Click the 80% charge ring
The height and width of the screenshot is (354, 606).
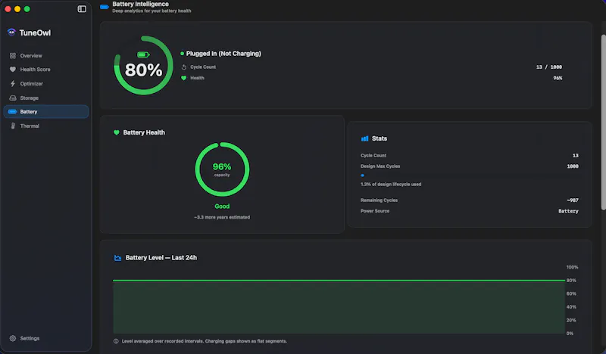(143, 65)
